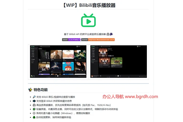
Task: Click the magnifier emoji on the search feature line
Action: click(x=34, y=97)
